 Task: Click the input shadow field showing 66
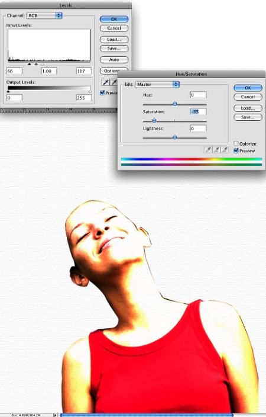tap(14, 71)
